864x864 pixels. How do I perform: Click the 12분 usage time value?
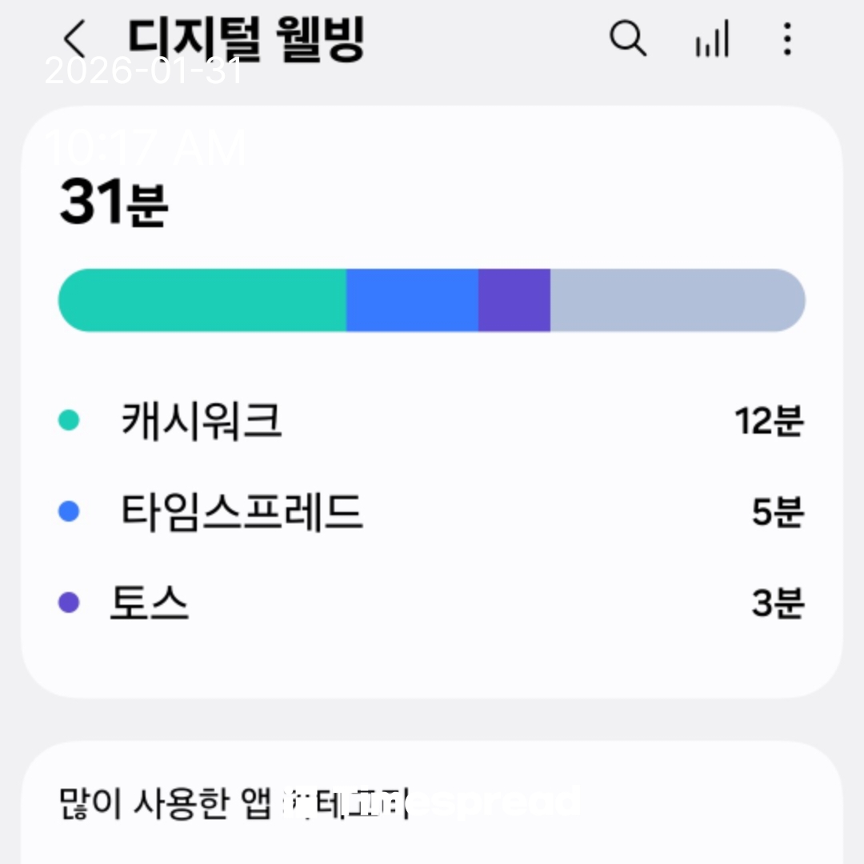(x=769, y=421)
